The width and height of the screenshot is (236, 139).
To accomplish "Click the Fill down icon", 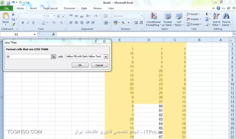I will coord(207,19).
